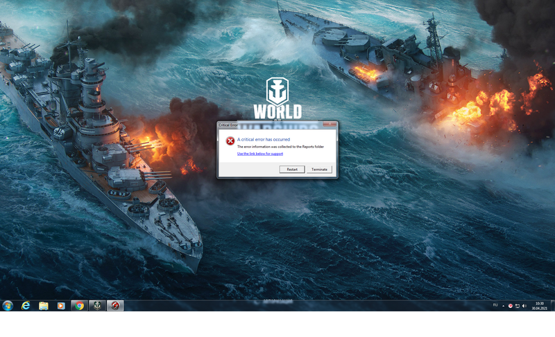Click the Show Desktop strip
555x337 pixels.
pos(552,306)
